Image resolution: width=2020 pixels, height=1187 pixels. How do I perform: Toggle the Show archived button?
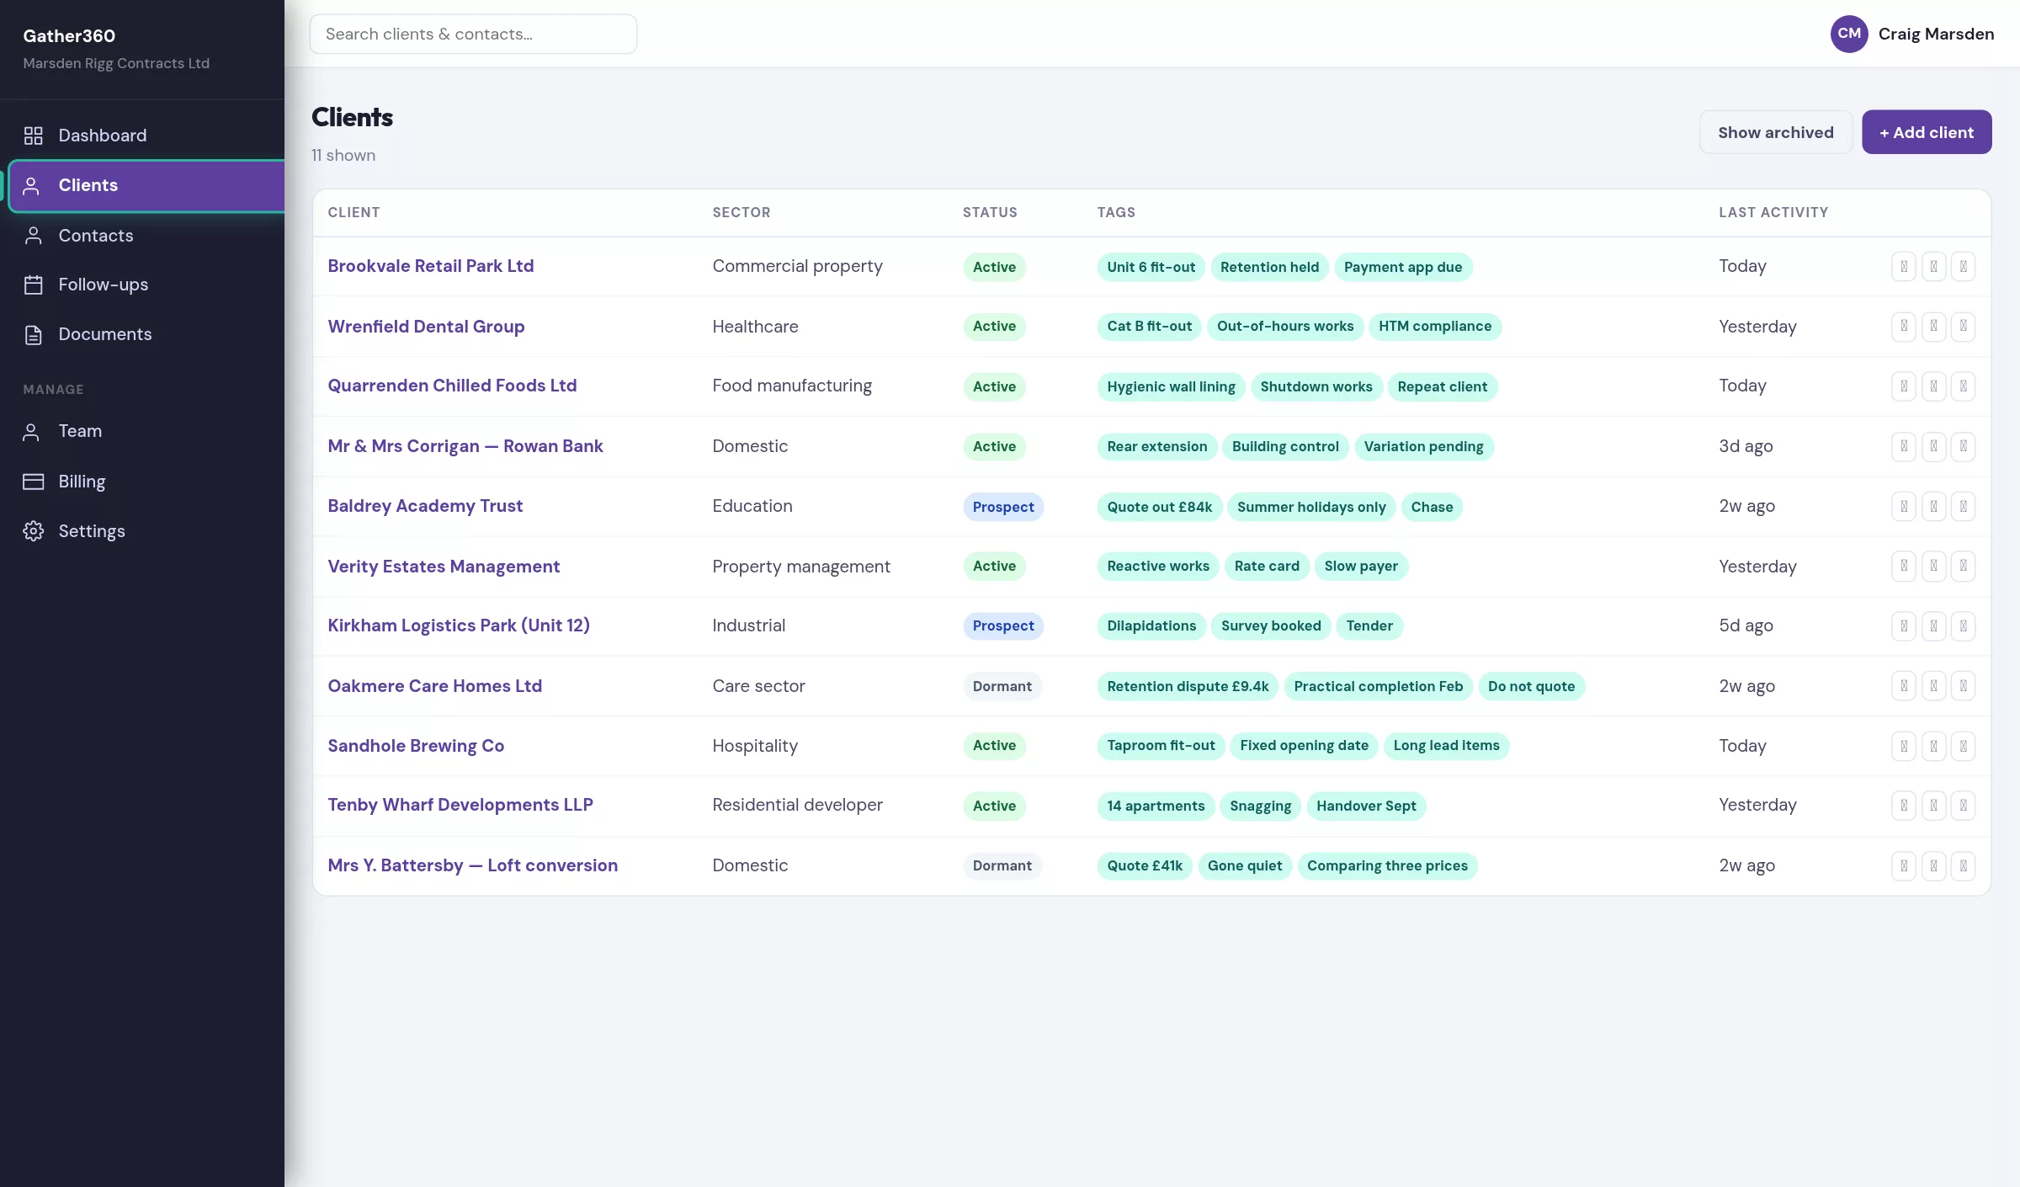pos(1776,132)
